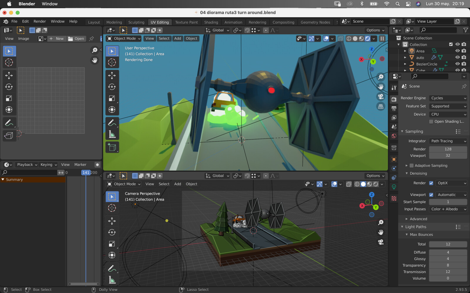This screenshot has height=293, width=470.
Task: Click the Open image button
Action: pyautogui.click(x=76, y=39)
